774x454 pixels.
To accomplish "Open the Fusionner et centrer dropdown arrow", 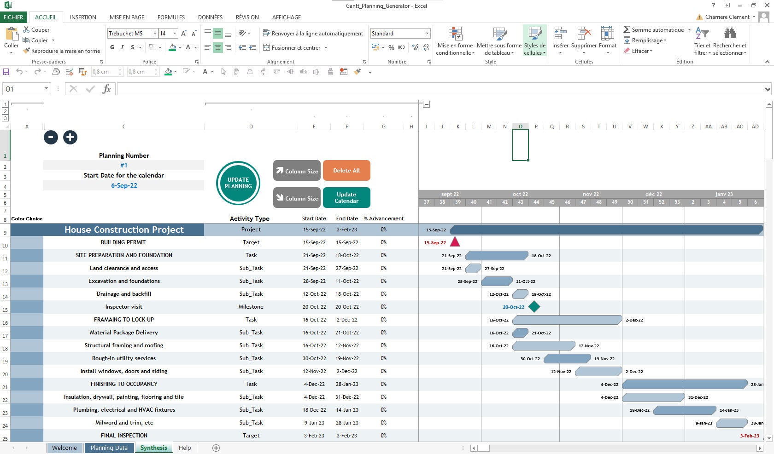I will click(x=325, y=47).
